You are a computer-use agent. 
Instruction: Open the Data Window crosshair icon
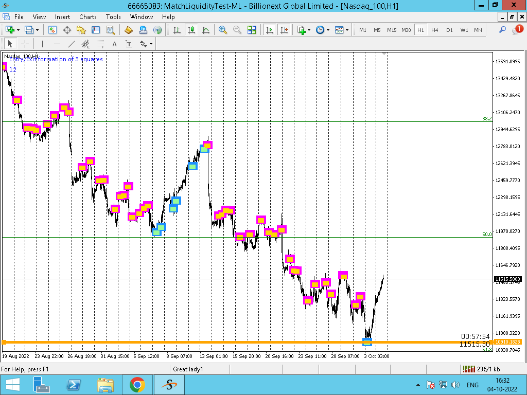pyautogui.click(x=67, y=30)
